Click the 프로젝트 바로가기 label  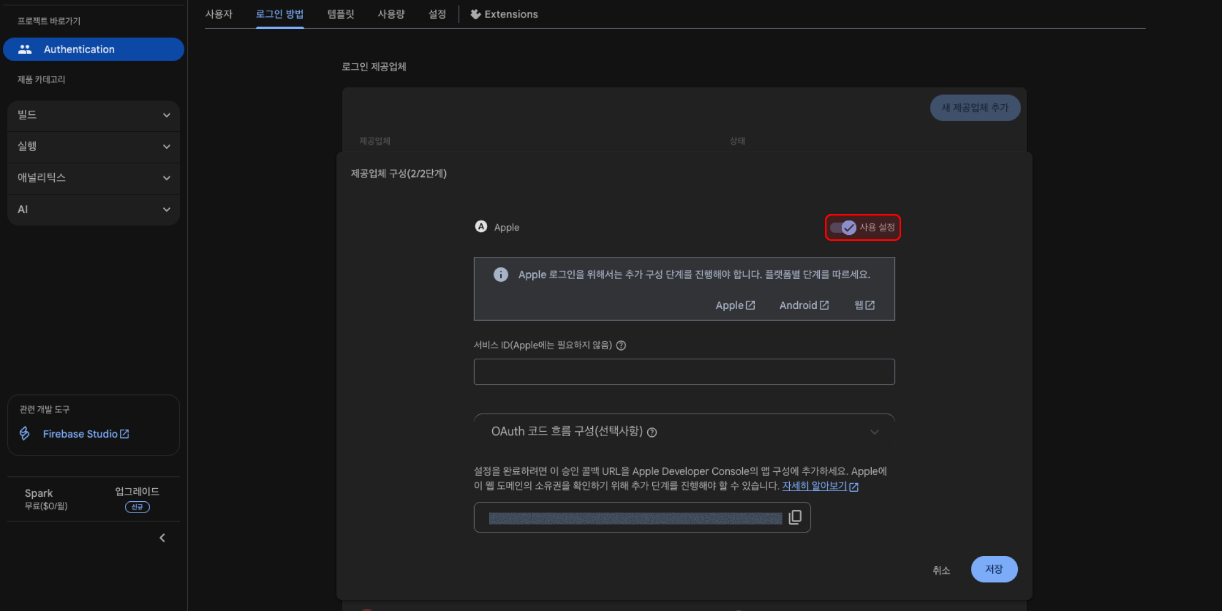tap(49, 21)
